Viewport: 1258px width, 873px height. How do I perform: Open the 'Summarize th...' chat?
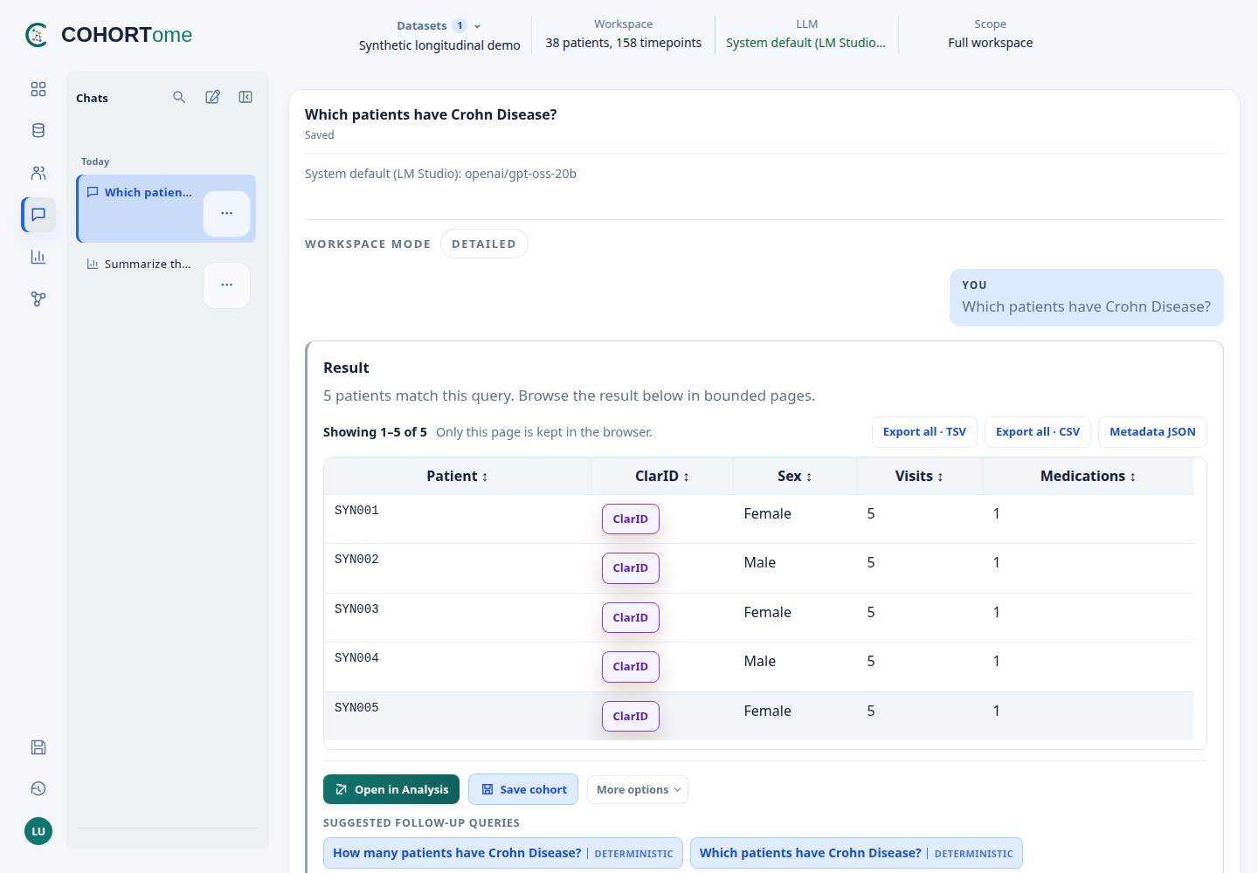pyautogui.click(x=139, y=264)
